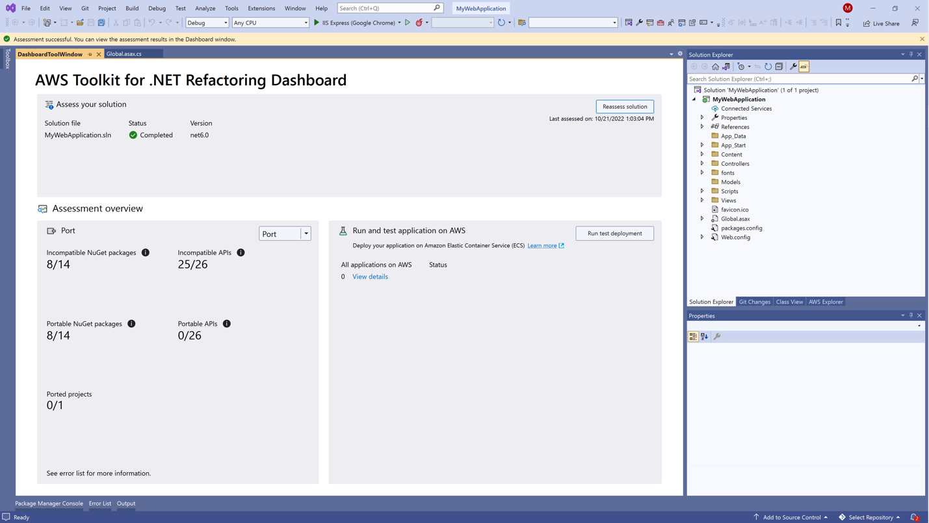Viewport: 929px width, 523px height.
Task: Click the user account avatar M
Action: coord(848,8)
